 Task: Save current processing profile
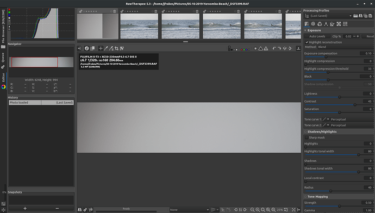tap(361, 16)
